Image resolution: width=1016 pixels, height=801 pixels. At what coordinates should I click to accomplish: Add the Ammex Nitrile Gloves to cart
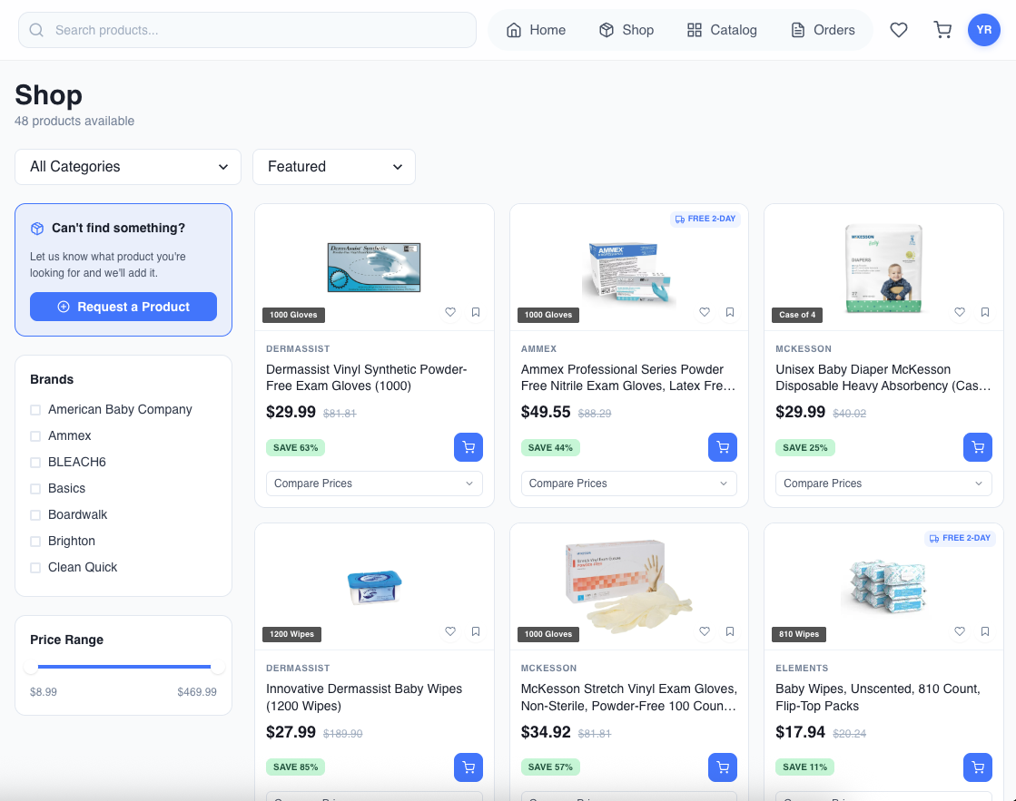point(723,447)
